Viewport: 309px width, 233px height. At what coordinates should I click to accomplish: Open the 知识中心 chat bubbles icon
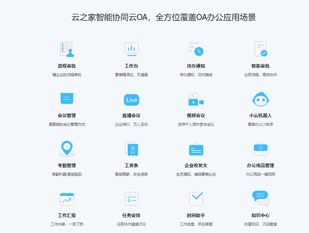pyautogui.click(x=260, y=199)
